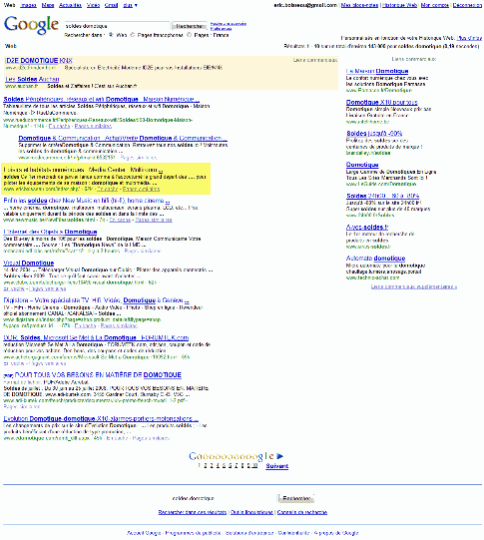Open the 'plus' dropdown in top navigation
This screenshot has width=484, height=540.
pos(130,5)
